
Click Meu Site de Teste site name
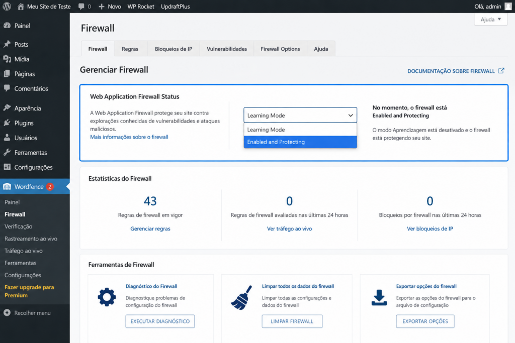(49, 6)
